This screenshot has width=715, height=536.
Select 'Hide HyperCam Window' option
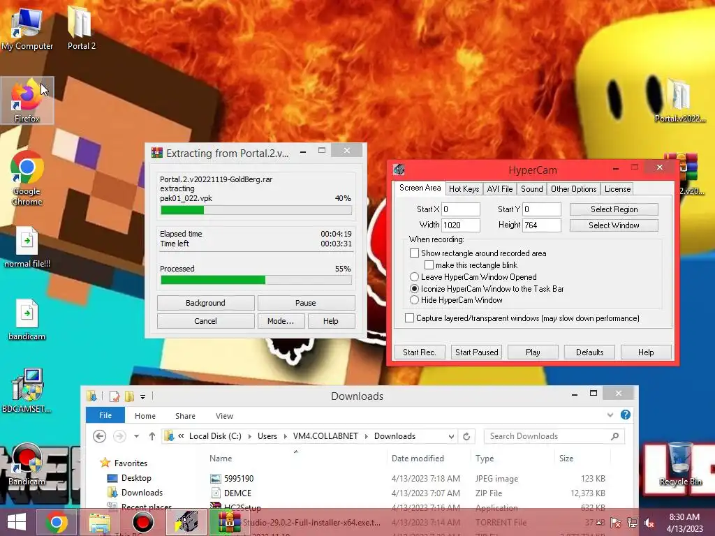click(414, 300)
